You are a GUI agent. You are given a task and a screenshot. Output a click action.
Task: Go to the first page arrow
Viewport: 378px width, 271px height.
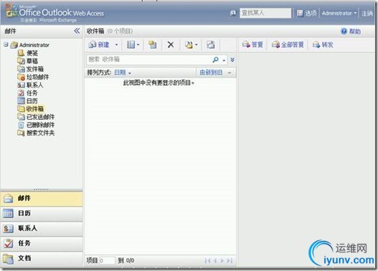(207, 261)
